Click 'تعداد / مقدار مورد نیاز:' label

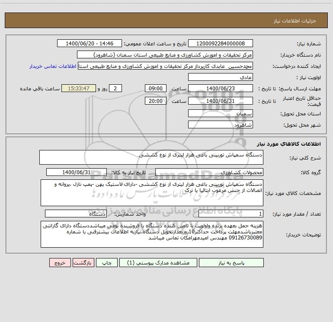[297, 214]
